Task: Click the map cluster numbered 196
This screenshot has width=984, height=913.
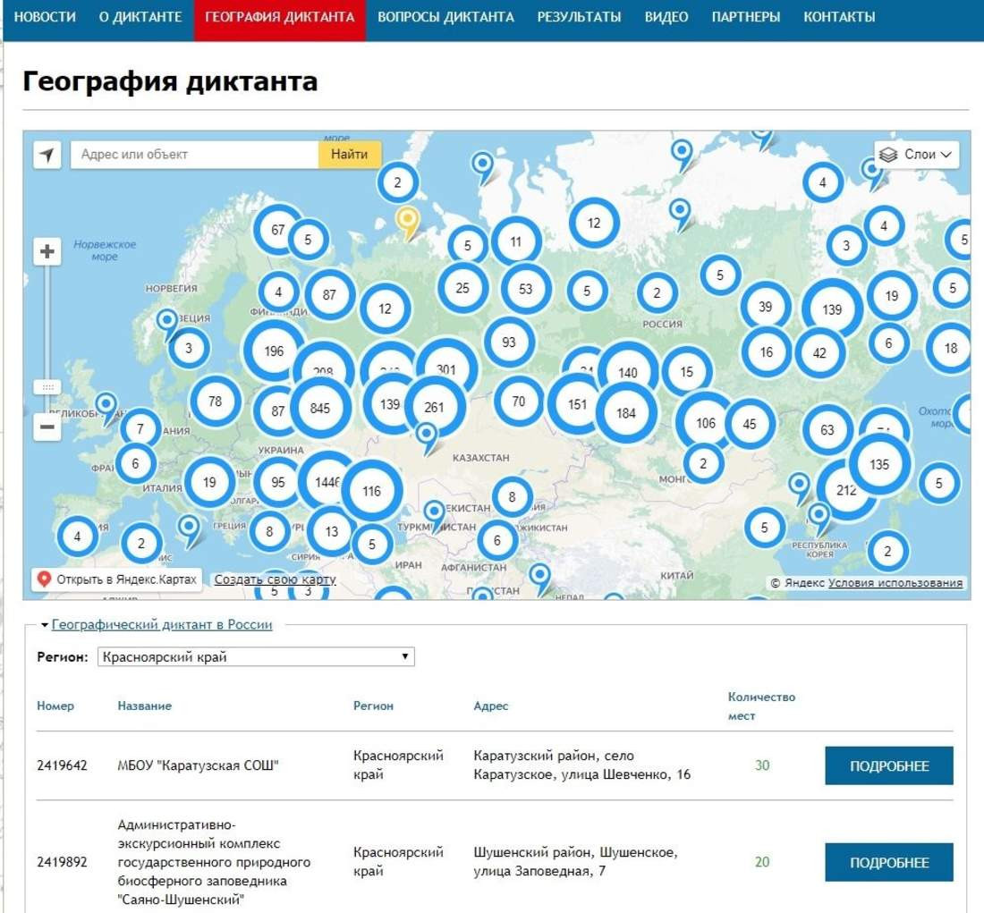Action: [x=274, y=351]
